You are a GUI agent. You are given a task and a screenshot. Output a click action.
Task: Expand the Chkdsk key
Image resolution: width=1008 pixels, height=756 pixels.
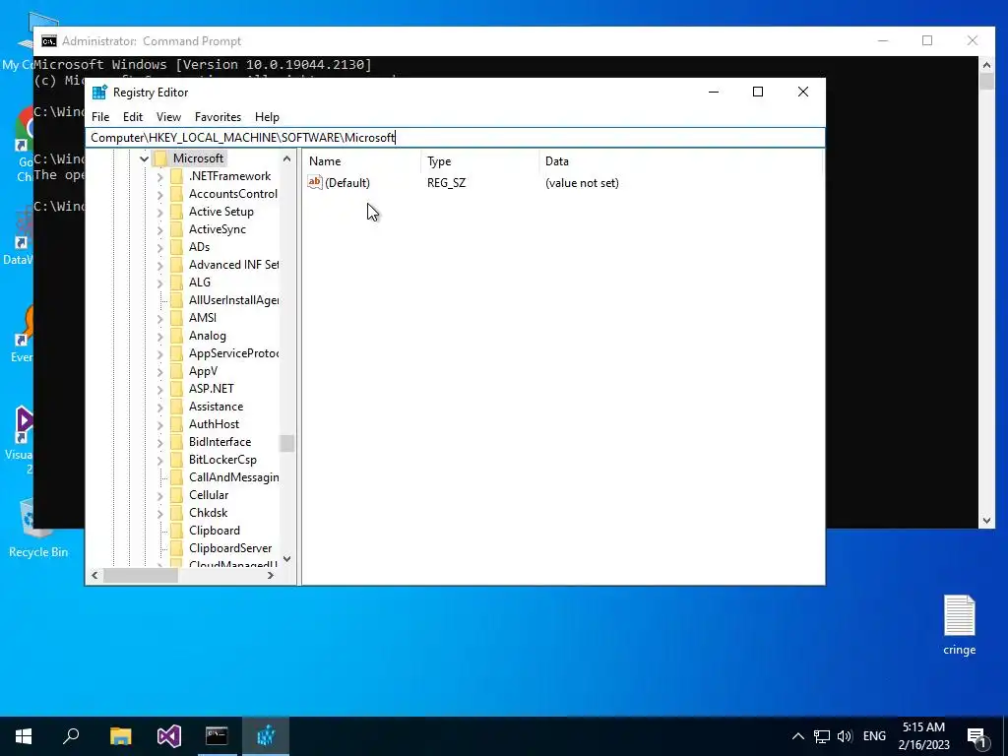(160, 513)
